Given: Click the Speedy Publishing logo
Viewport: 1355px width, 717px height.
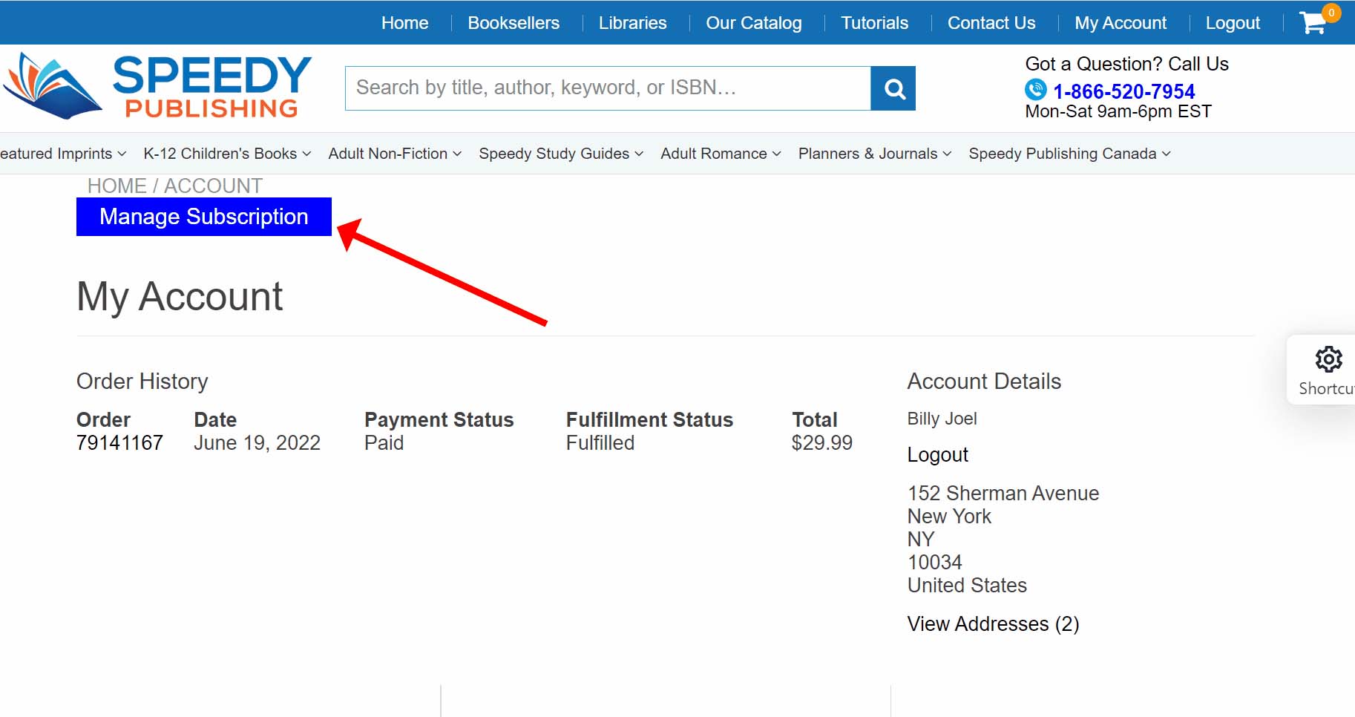Looking at the screenshot, I should [x=157, y=86].
